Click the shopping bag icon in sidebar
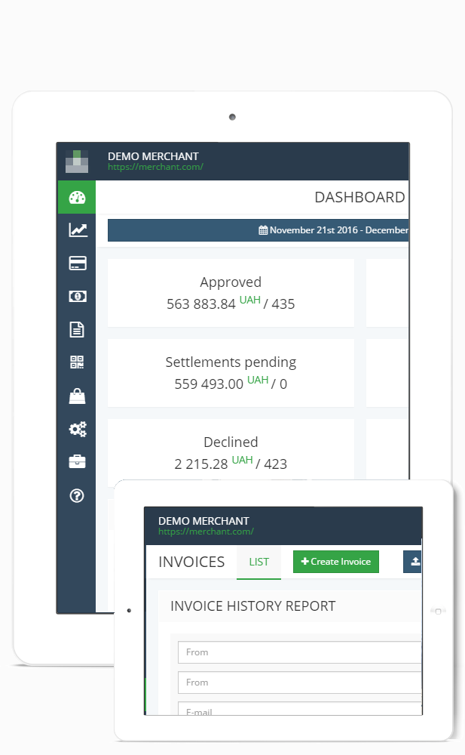 tap(77, 396)
